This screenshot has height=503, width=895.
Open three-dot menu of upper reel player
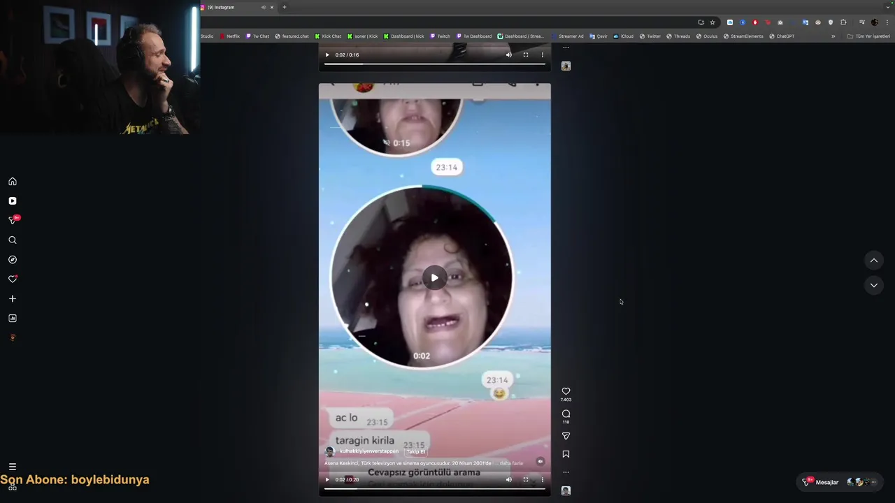point(542,54)
